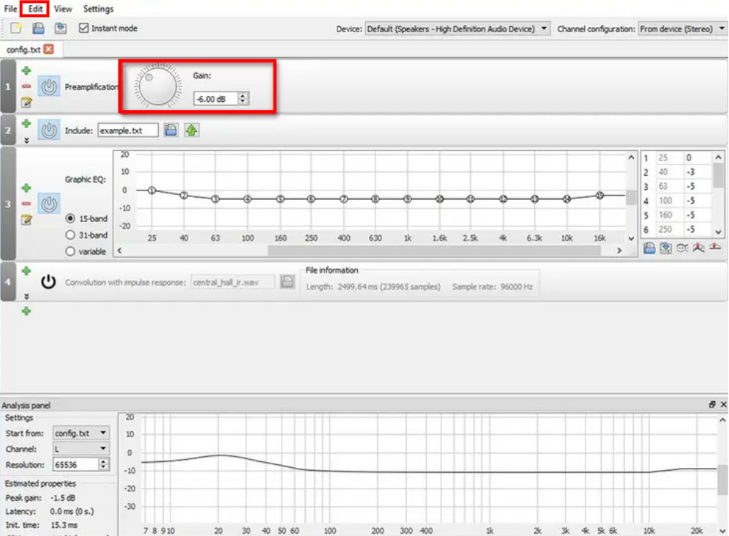The width and height of the screenshot is (729, 536).
Task: Click the Resolution 65536 field
Action: pyautogui.click(x=76, y=464)
